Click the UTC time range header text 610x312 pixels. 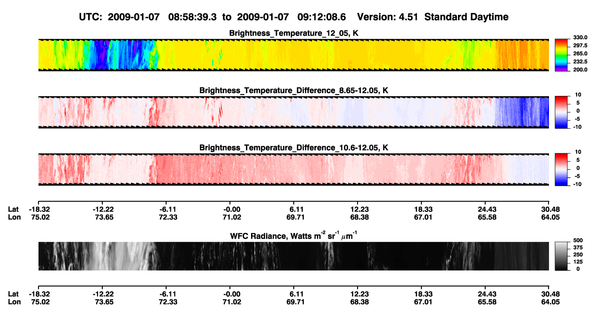click(x=293, y=17)
